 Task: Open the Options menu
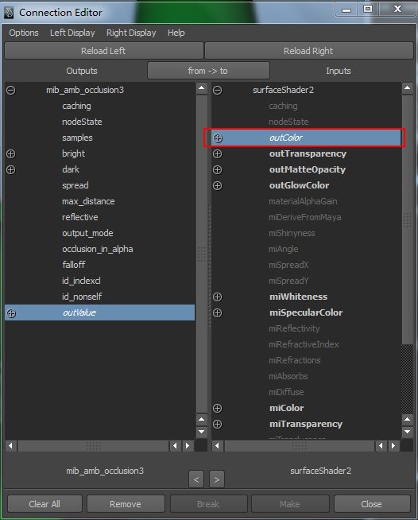coord(24,33)
